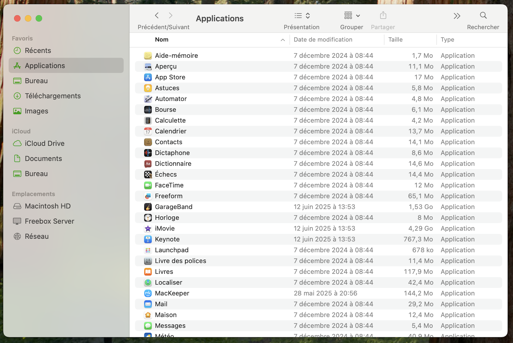This screenshot has height=343, width=513.
Task: Select Macintosh HD under Emplacements
Action: click(47, 206)
